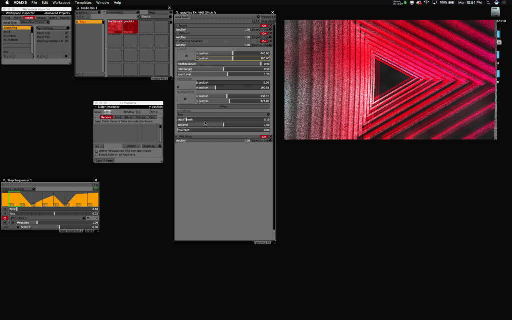Open the Track 1 - Number dropdown
Screen dimensions: 512x320
[19, 189]
